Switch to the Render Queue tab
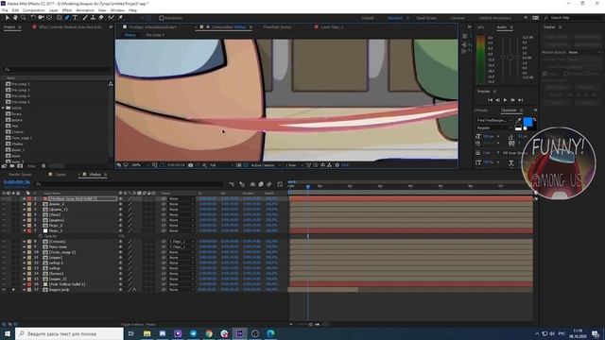The width and height of the screenshot is (605, 340). [20, 175]
